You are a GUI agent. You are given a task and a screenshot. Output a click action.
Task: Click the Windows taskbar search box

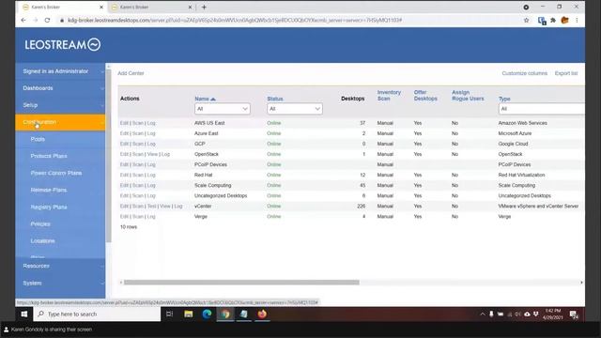pos(97,315)
